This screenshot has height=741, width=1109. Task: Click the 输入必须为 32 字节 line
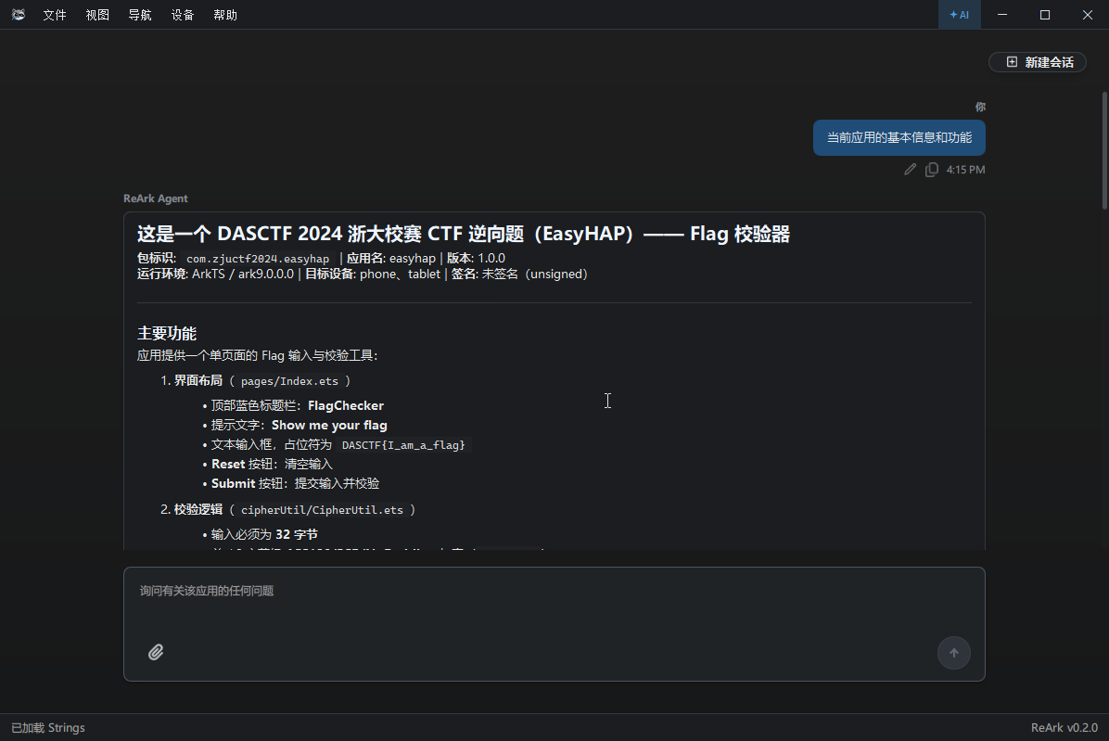click(x=264, y=534)
